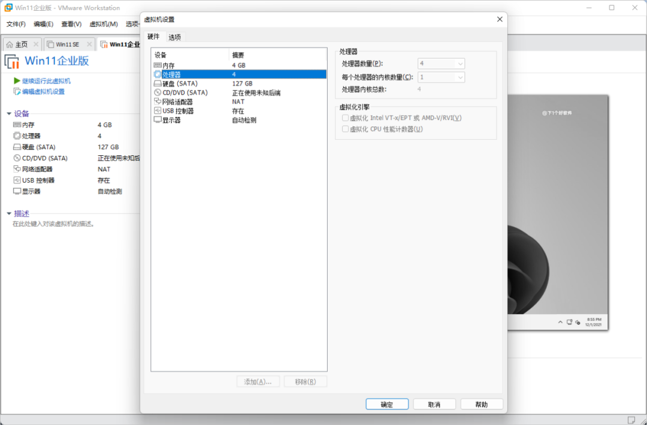
Task: Enable 虚拟化 Intel VT-x/EPT 或 AMD-V/RVI checkbox
Action: [x=346, y=118]
